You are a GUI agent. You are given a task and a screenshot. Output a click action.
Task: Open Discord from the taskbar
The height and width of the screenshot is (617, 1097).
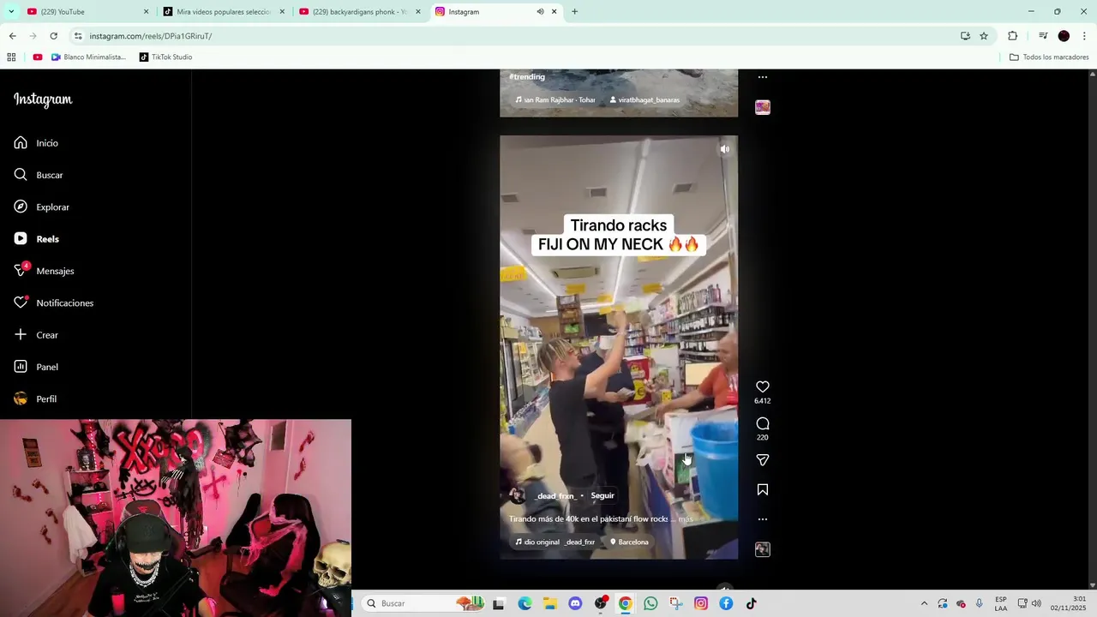[575, 603]
